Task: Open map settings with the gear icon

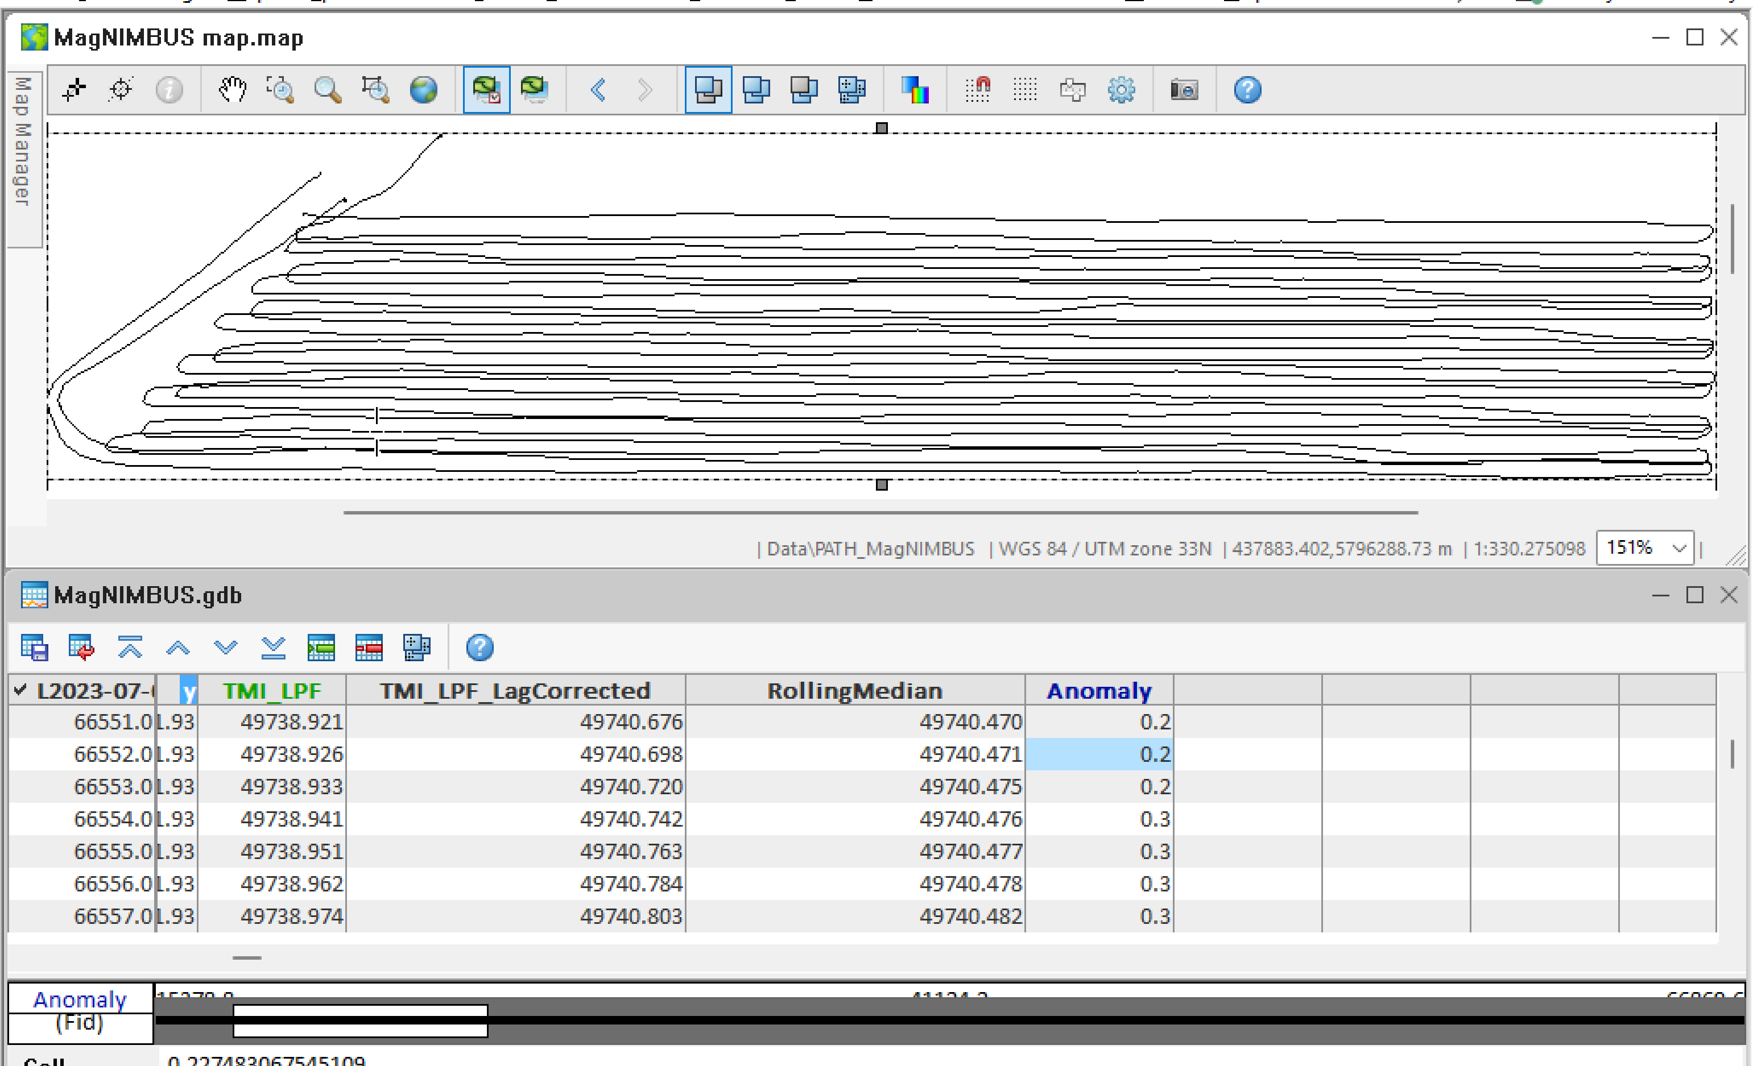Action: click(x=1122, y=90)
